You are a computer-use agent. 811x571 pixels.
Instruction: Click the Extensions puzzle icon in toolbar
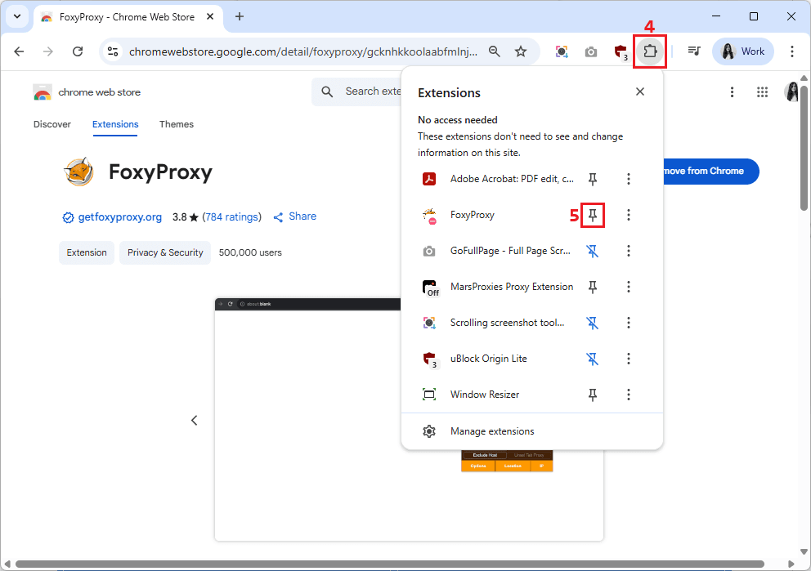650,51
